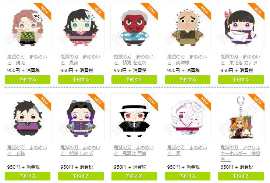Reserve the 鋼鐵塚 plush with 予約する
The image size is (270, 183).
[x=188, y=80]
